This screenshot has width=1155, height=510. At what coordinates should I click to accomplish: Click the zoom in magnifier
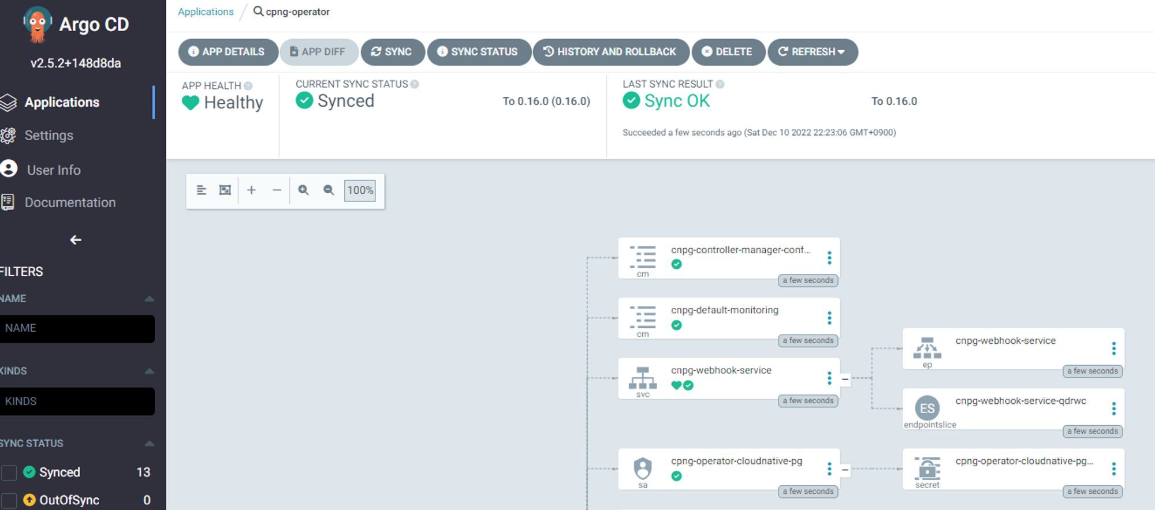pyautogui.click(x=303, y=190)
